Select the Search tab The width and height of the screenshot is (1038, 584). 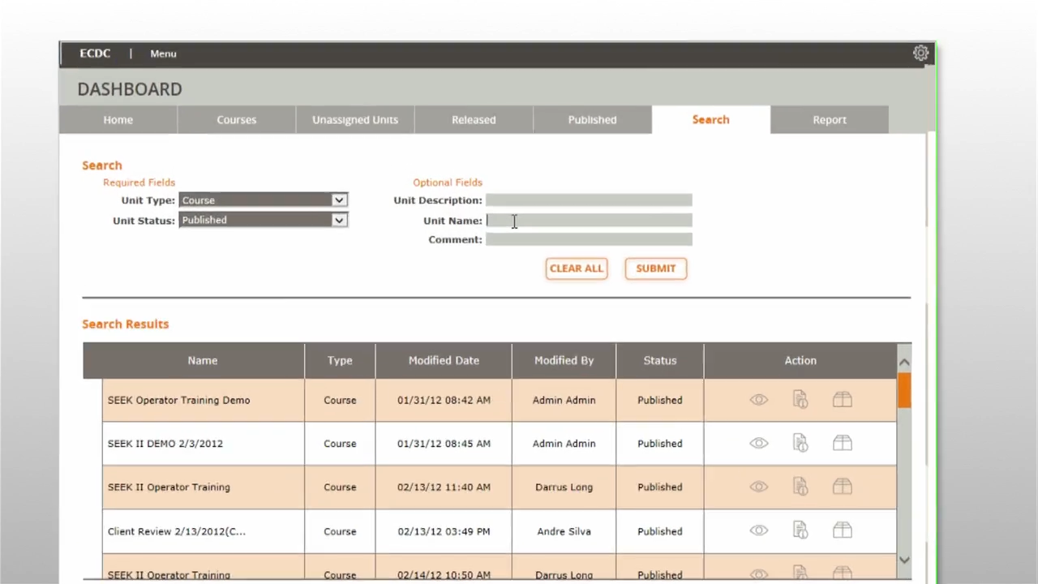tap(710, 119)
